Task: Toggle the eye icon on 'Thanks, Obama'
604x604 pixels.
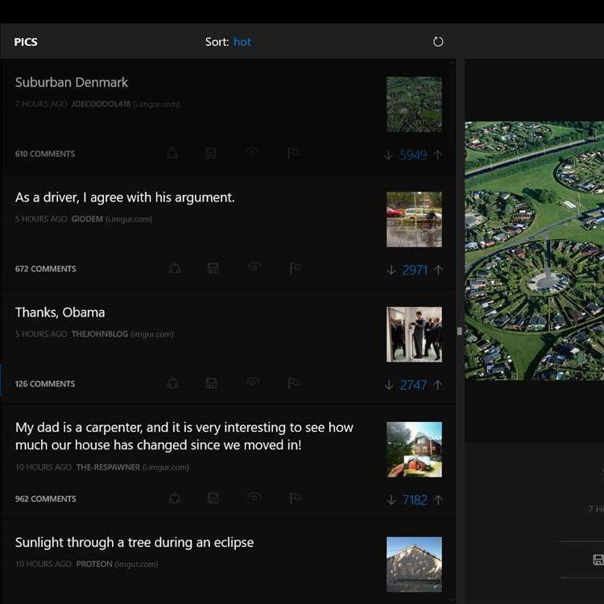Action: 253,383
